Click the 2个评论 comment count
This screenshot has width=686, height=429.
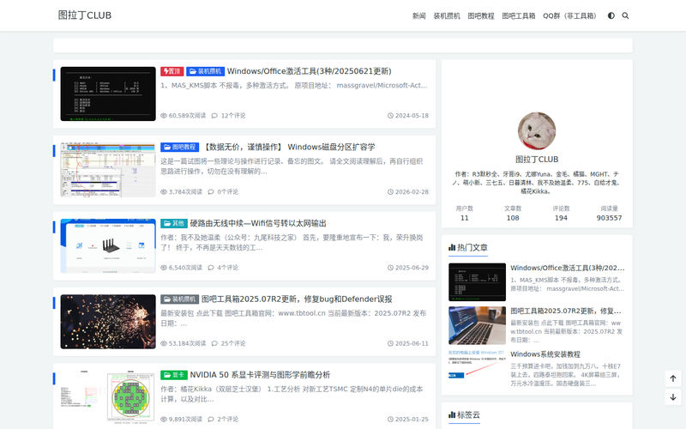[x=223, y=419]
